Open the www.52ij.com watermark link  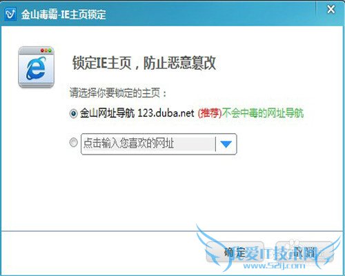(275, 266)
